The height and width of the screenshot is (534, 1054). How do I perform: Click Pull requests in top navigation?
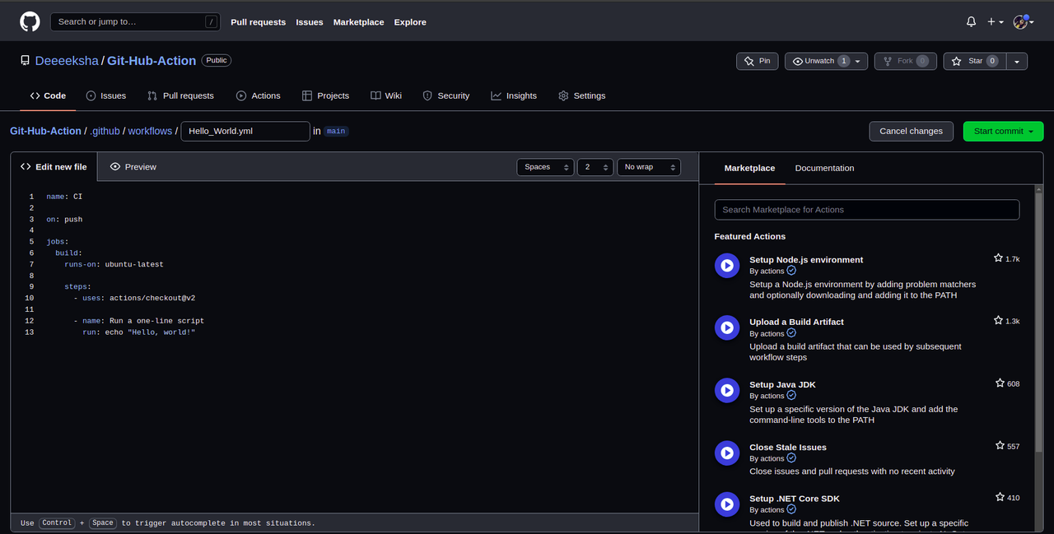coord(259,22)
